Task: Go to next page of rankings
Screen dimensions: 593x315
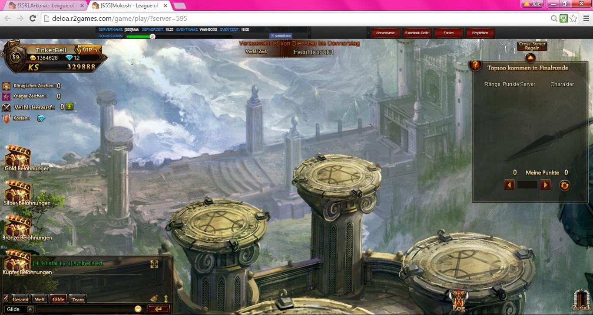Action: pyautogui.click(x=545, y=185)
